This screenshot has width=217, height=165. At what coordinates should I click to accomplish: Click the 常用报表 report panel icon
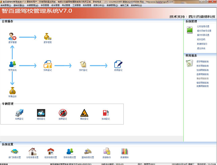point(189,63)
